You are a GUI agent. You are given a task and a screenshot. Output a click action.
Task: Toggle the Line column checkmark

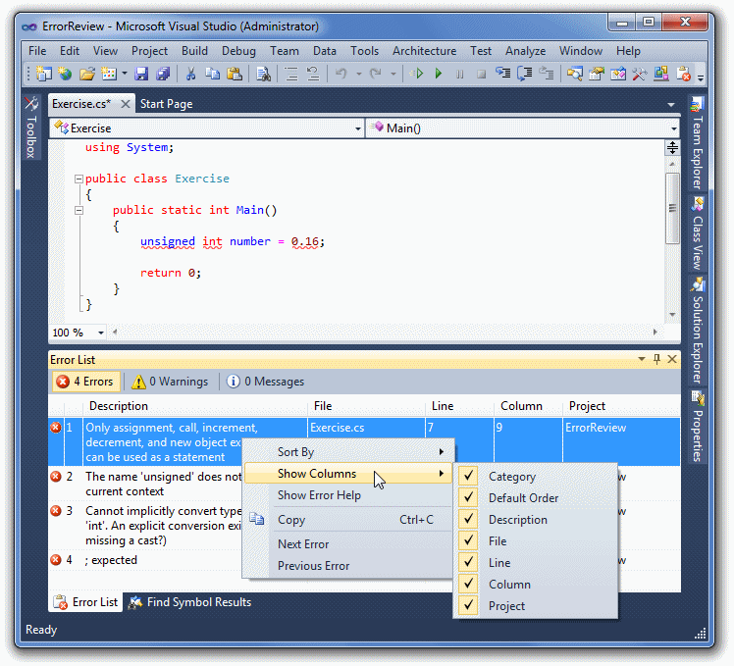coord(468,562)
